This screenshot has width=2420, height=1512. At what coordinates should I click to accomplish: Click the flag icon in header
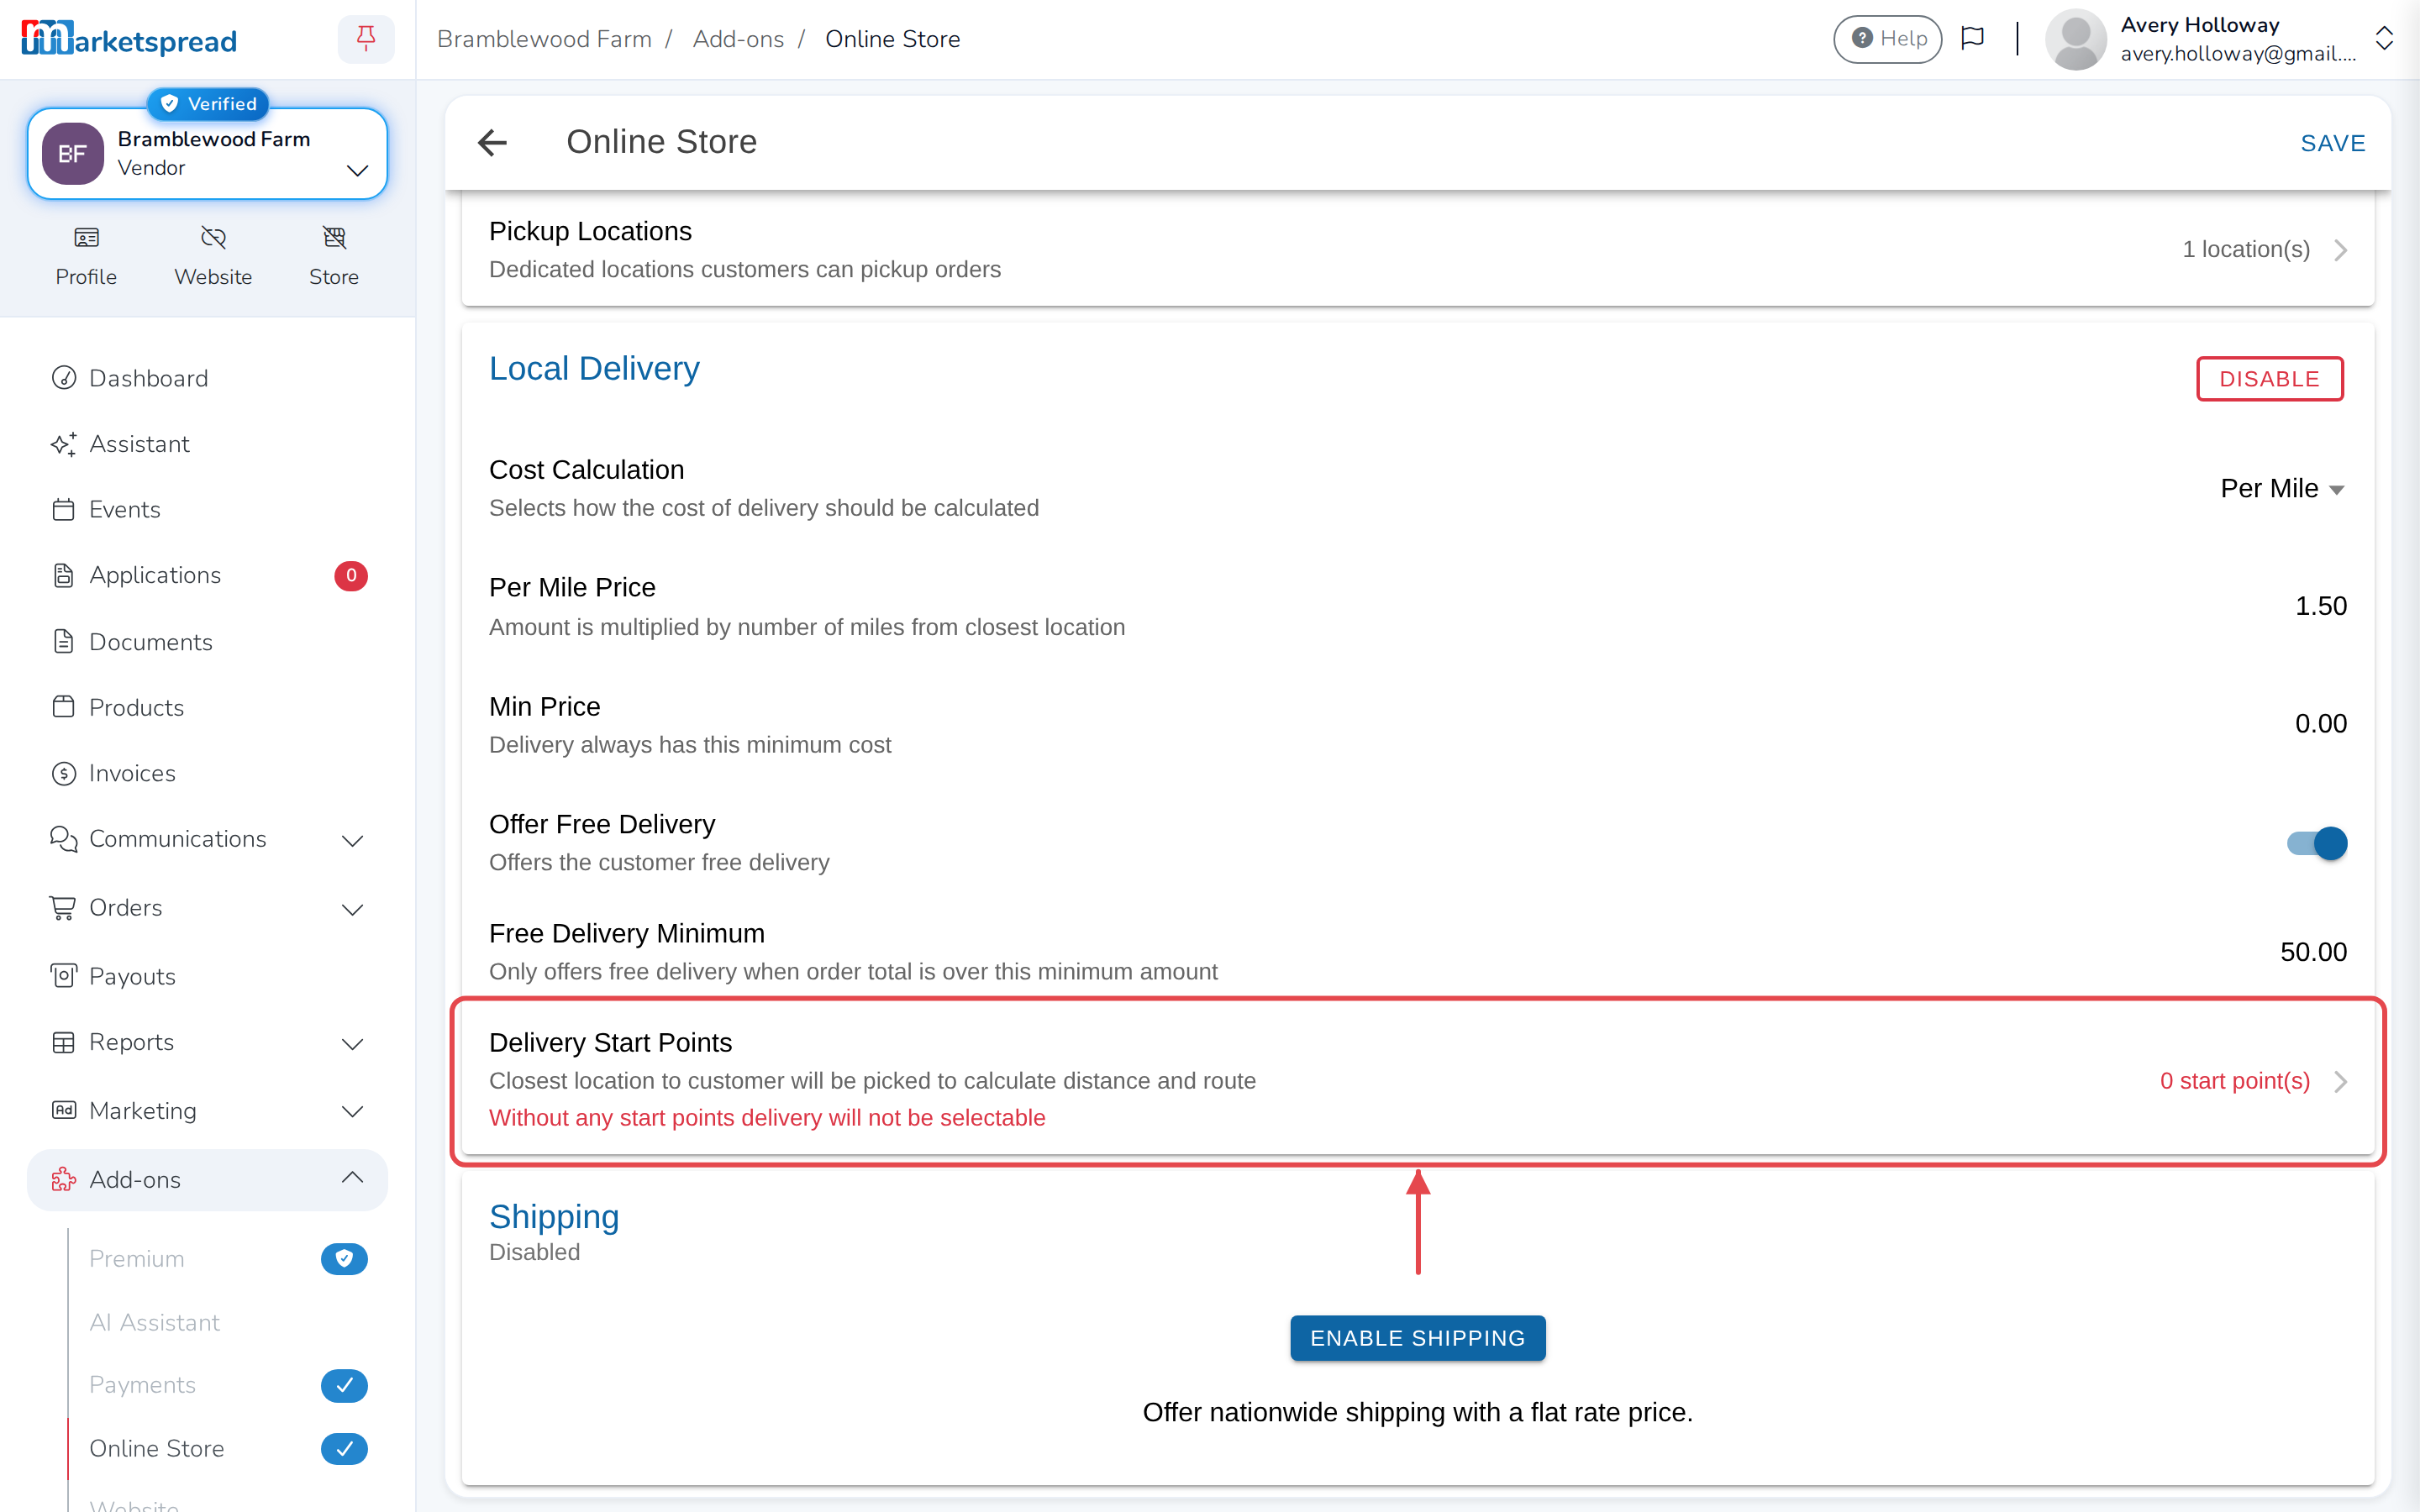click(1972, 39)
